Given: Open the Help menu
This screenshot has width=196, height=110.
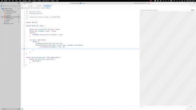Looking at the screenshot, I should point(57,1).
